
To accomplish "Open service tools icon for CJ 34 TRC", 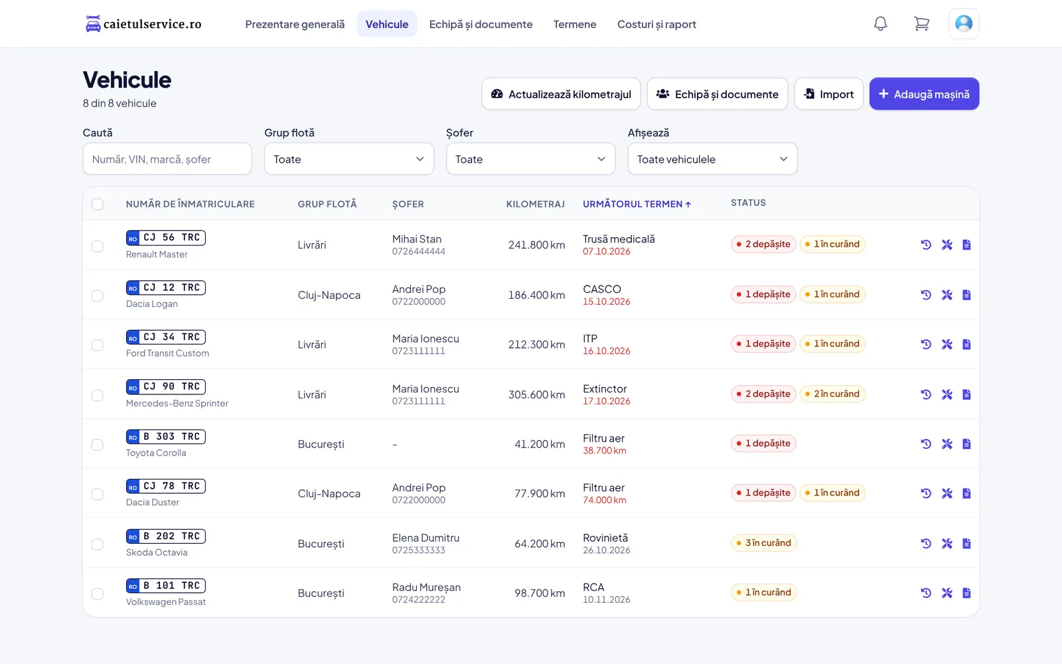I will (x=947, y=344).
